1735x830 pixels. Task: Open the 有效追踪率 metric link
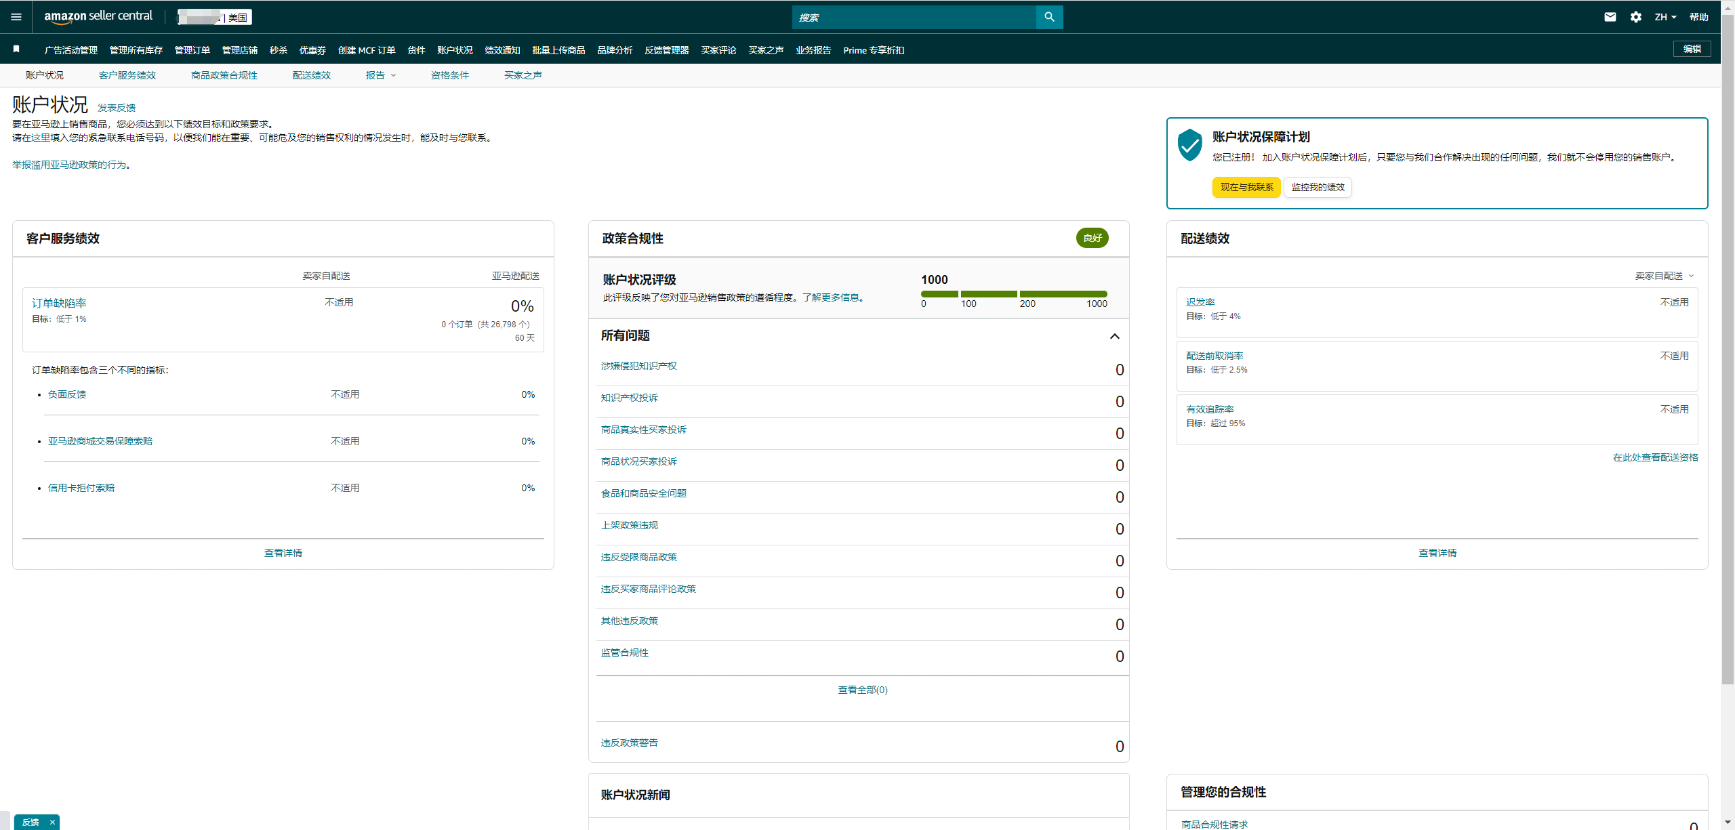coord(1210,409)
